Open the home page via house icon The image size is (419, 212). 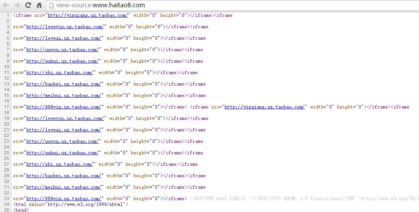(39, 5)
